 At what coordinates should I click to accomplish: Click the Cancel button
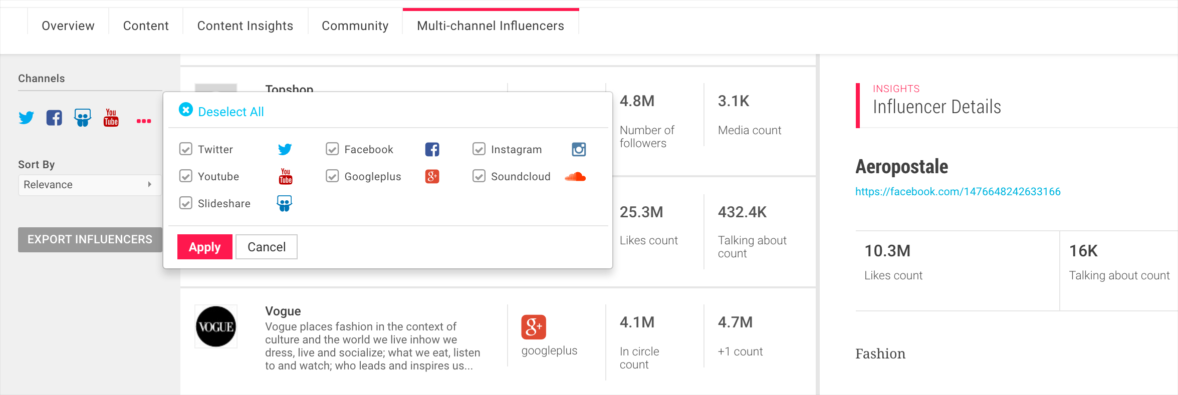tap(267, 247)
